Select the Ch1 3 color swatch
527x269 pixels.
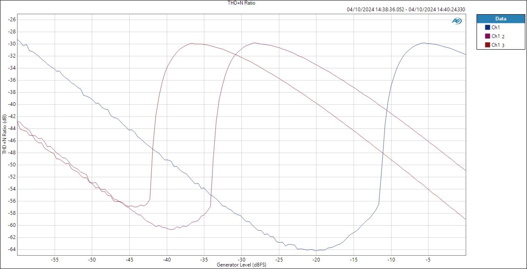click(487, 44)
